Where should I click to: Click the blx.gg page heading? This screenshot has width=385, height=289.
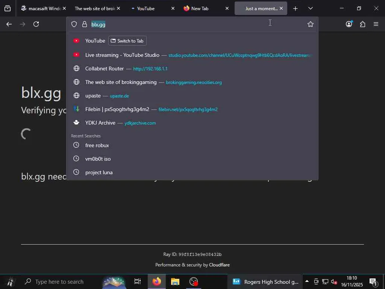pyautogui.click(x=41, y=93)
